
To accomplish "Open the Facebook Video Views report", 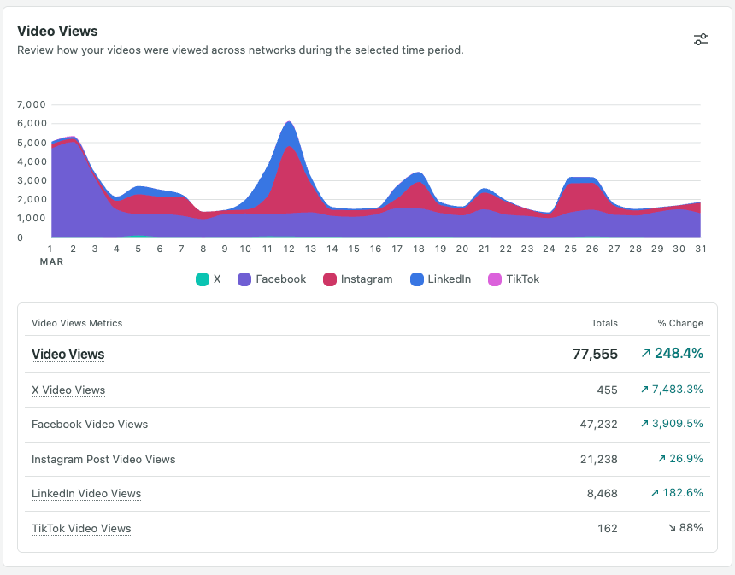I will tap(89, 425).
